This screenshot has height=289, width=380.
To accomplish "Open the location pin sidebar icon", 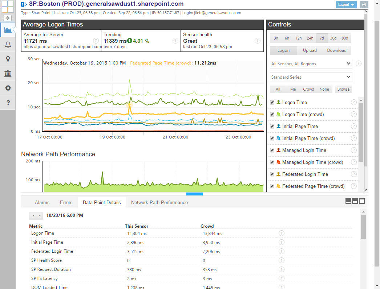I will [8, 59].
